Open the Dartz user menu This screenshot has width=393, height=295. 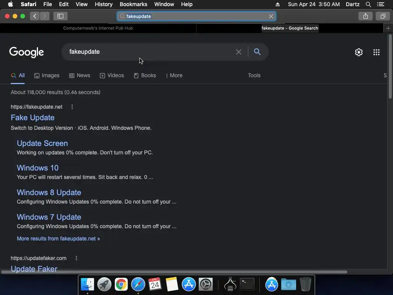352,4
